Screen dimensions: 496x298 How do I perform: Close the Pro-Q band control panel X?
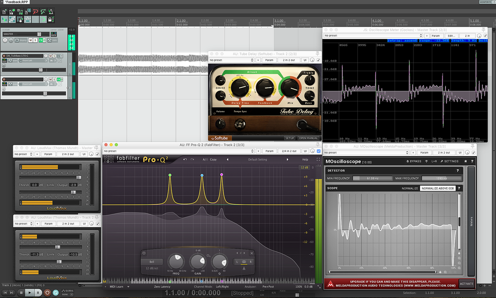252,253
